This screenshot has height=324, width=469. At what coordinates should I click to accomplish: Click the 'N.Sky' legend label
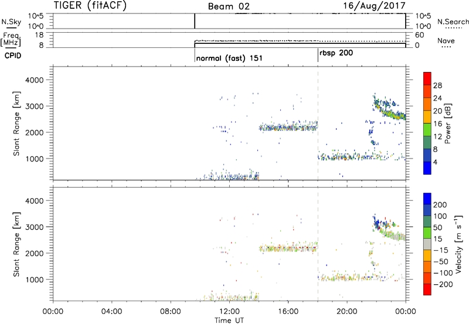pyautogui.click(x=11, y=22)
